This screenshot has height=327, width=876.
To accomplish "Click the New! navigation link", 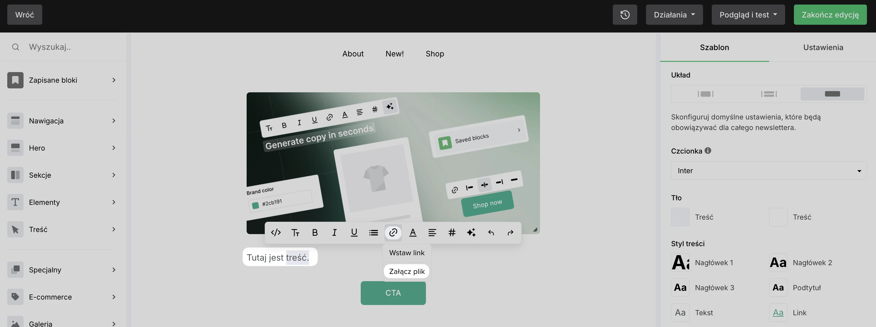I will point(395,54).
